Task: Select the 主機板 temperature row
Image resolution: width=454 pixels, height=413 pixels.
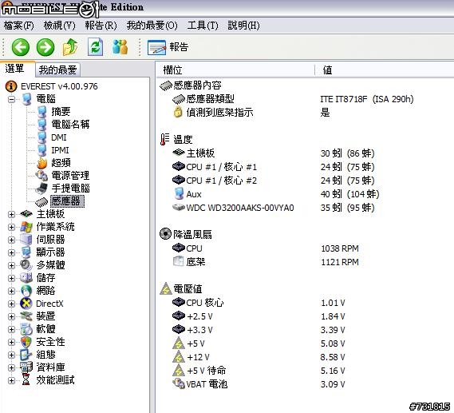Action: [273, 153]
